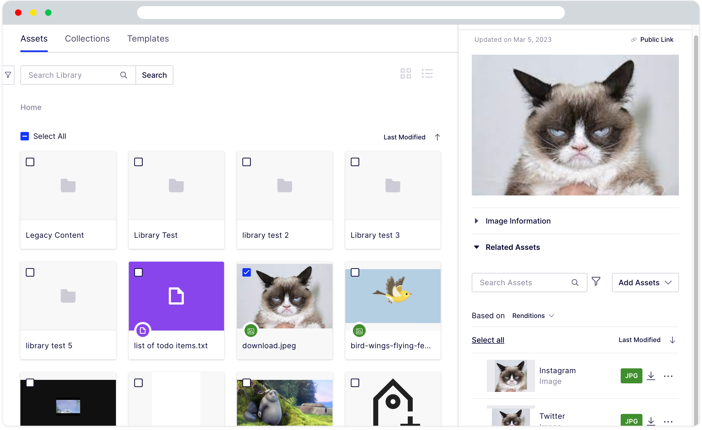
Task: Toggle checkbox on list of todo items.txt
Action: tap(138, 272)
